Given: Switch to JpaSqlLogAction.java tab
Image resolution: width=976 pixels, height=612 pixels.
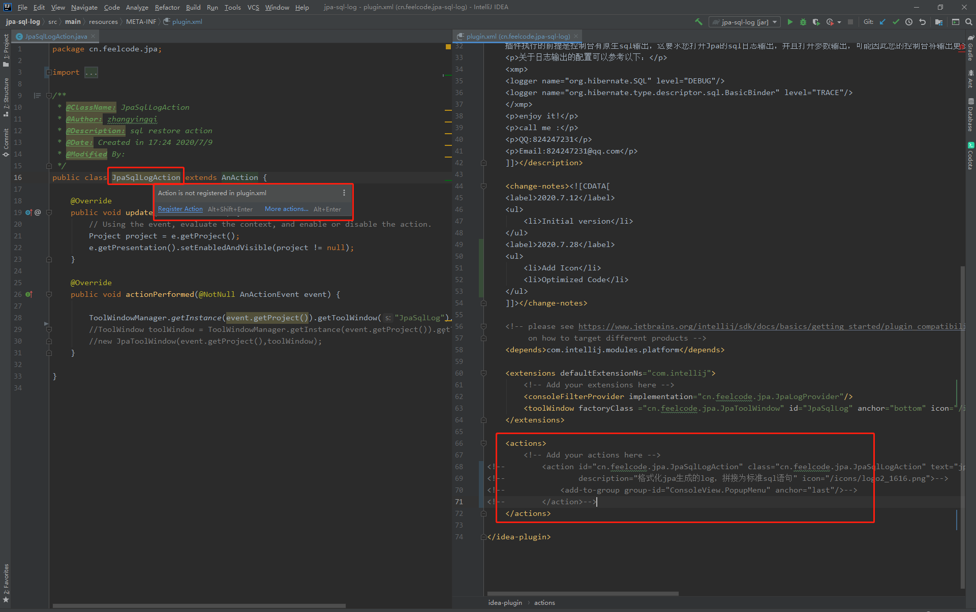Looking at the screenshot, I should [56, 36].
